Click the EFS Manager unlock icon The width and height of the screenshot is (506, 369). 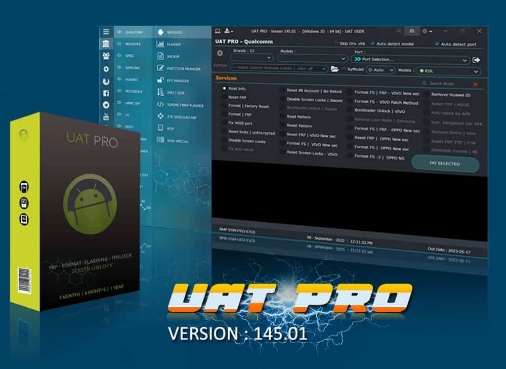[x=160, y=80]
